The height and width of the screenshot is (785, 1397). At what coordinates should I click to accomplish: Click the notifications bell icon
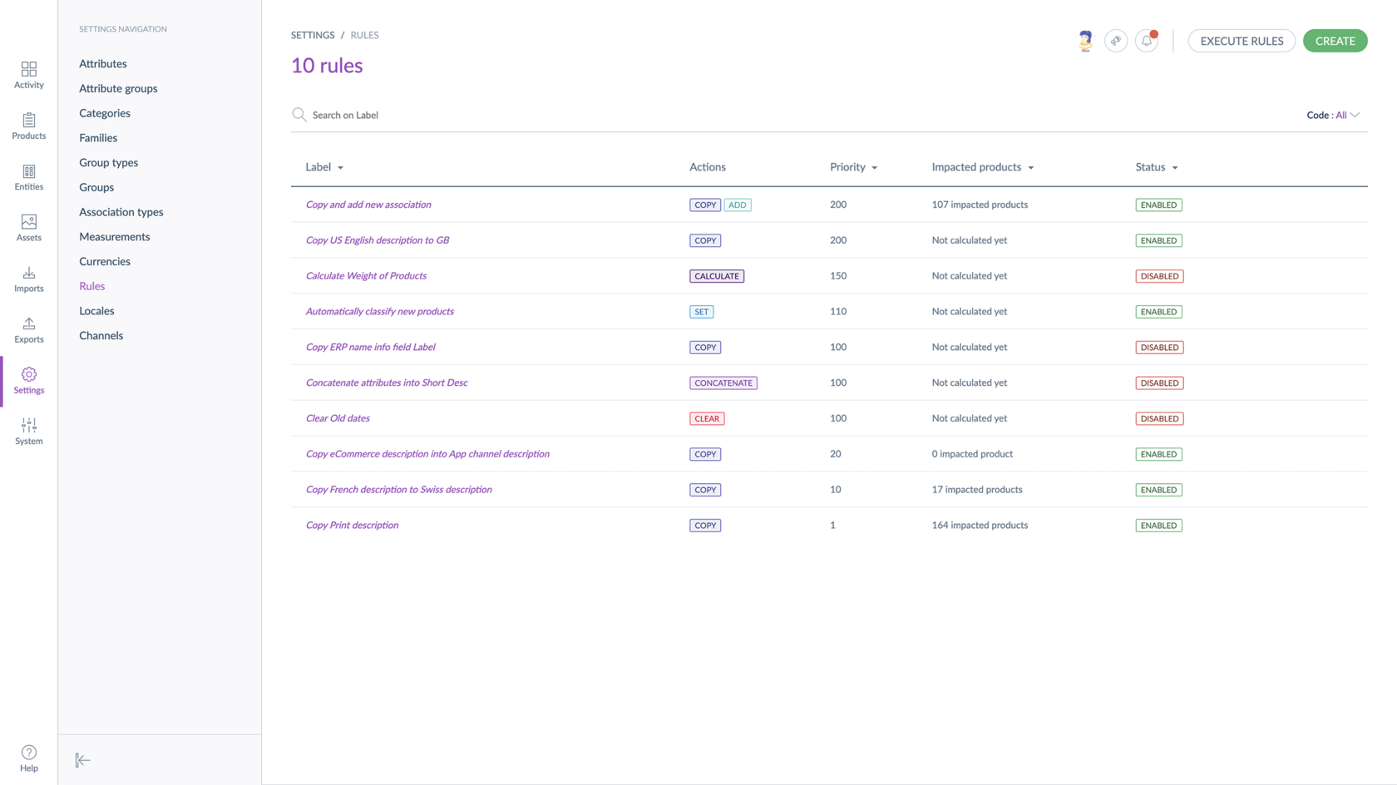pos(1147,41)
